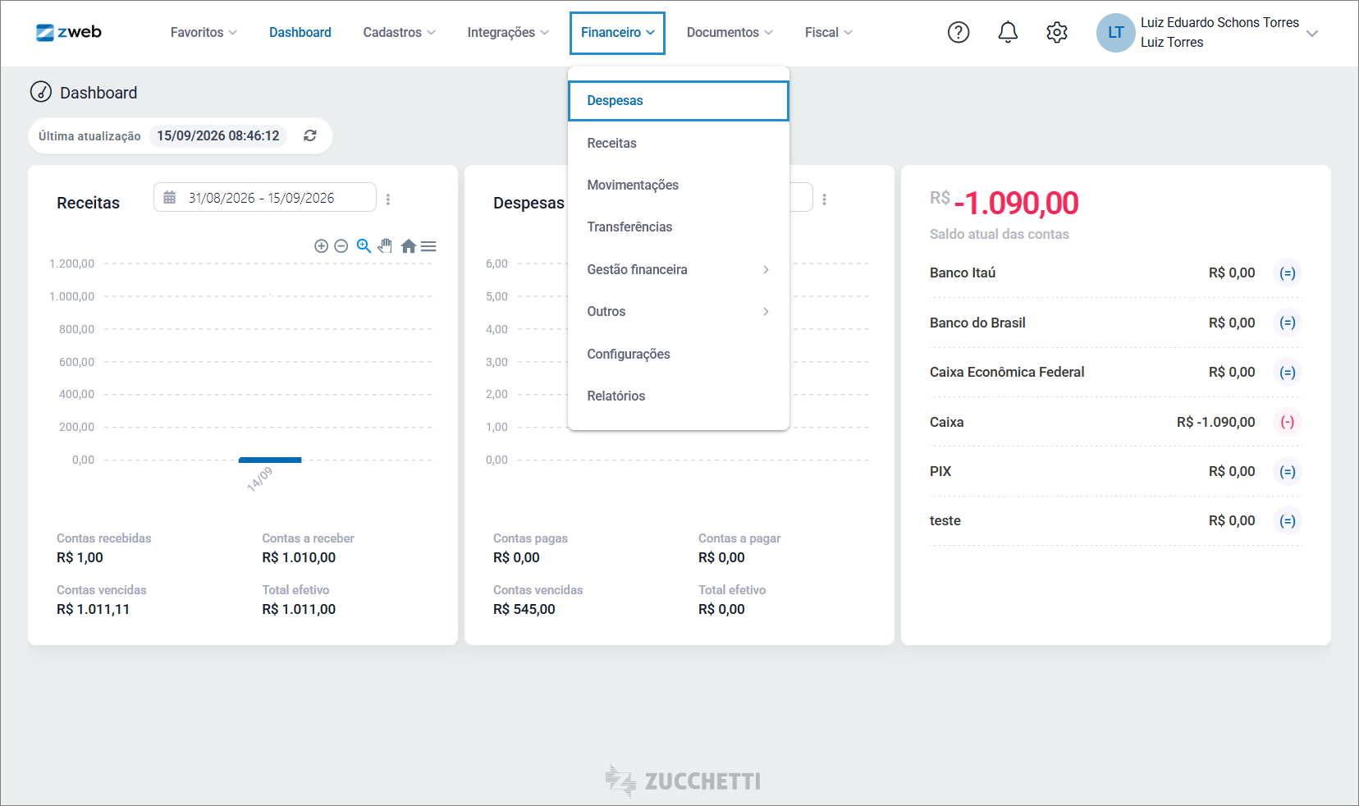Go to Dashboard in top navigation
This screenshot has width=1359, height=806.
point(300,32)
